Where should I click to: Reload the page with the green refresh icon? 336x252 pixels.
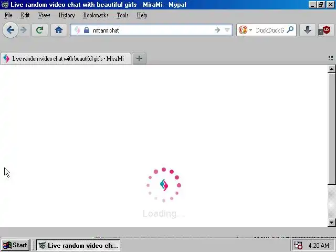(x=40, y=30)
